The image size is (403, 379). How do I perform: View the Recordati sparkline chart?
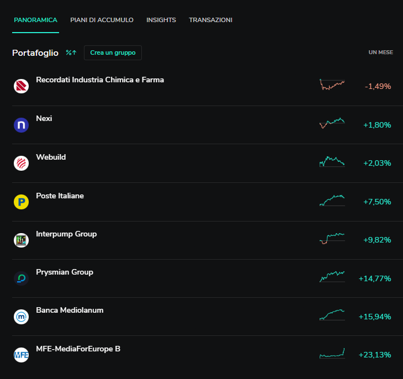coord(332,85)
